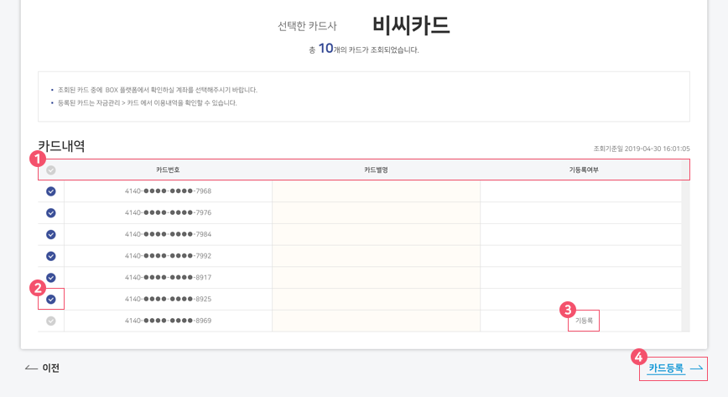Click the total 10 cards found message
The image size is (728, 397).
(364, 49)
